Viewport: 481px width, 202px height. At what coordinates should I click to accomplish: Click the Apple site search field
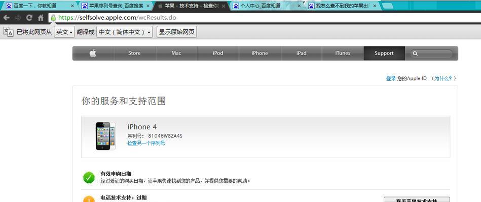(431, 54)
